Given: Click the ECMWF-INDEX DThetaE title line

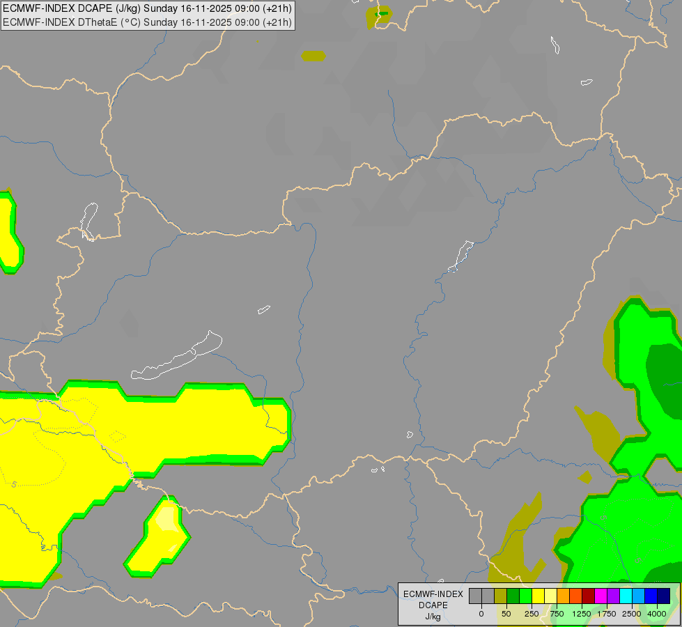Looking at the screenshot, I should (148, 22).
